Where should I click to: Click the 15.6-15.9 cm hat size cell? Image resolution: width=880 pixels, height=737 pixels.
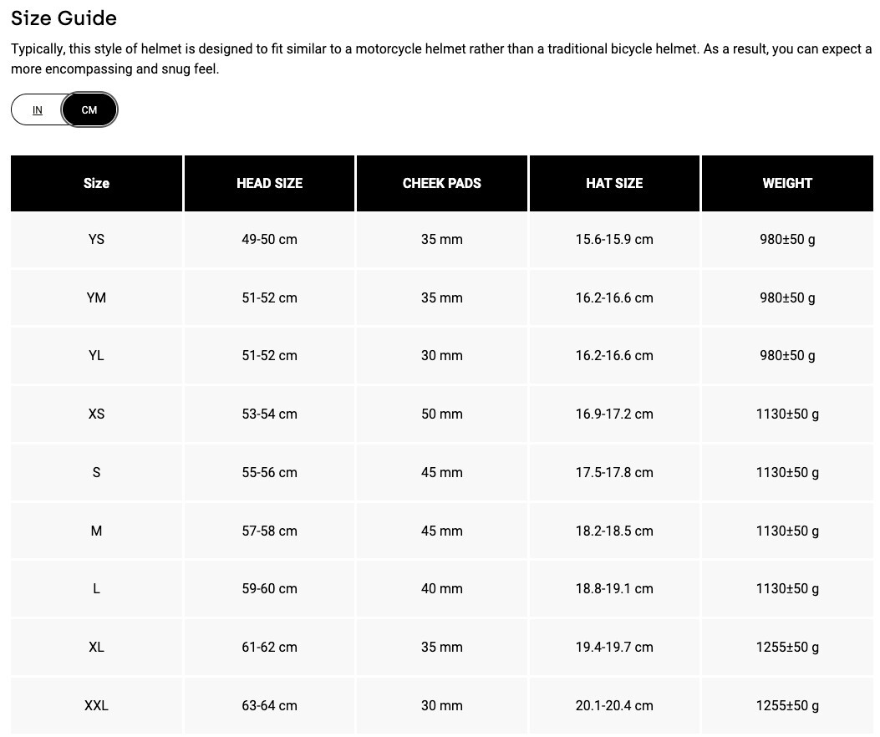click(x=614, y=239)
